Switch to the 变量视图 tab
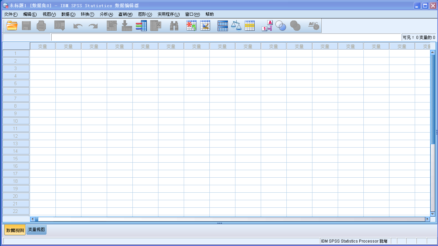The width and height of the screenshot is (438, 246). click(x=36, y=230)
